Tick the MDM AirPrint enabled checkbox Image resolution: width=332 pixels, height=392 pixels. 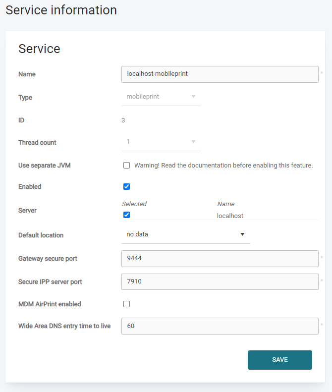[x=126, y=304]
